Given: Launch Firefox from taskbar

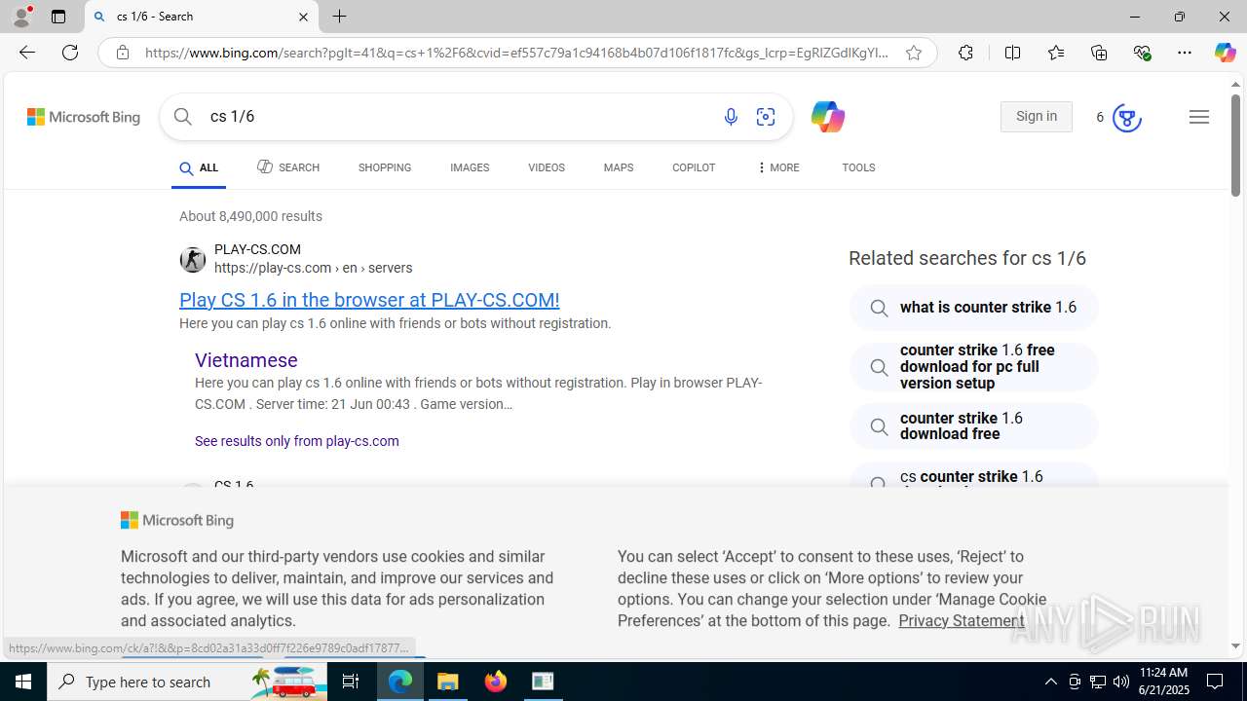Looking at the screenshot, I should click(x=496, y=682).
